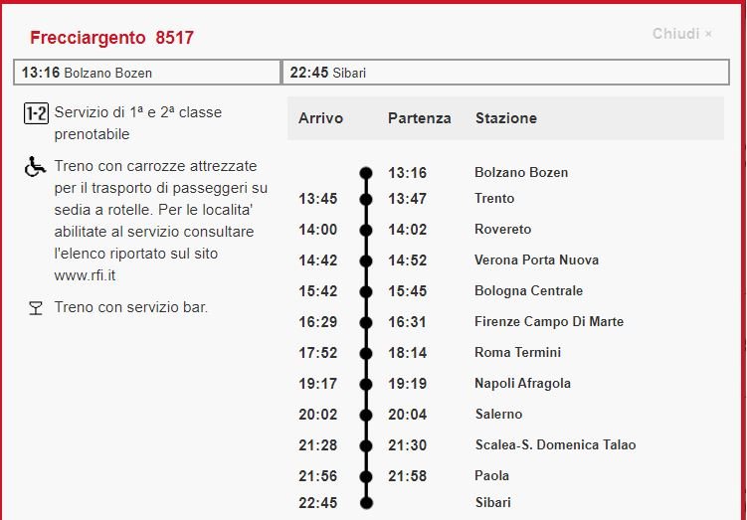Click the Scalea-S. Domenica Talao station
This screenshot has width=747, height=520.
[x=555, y=445]
